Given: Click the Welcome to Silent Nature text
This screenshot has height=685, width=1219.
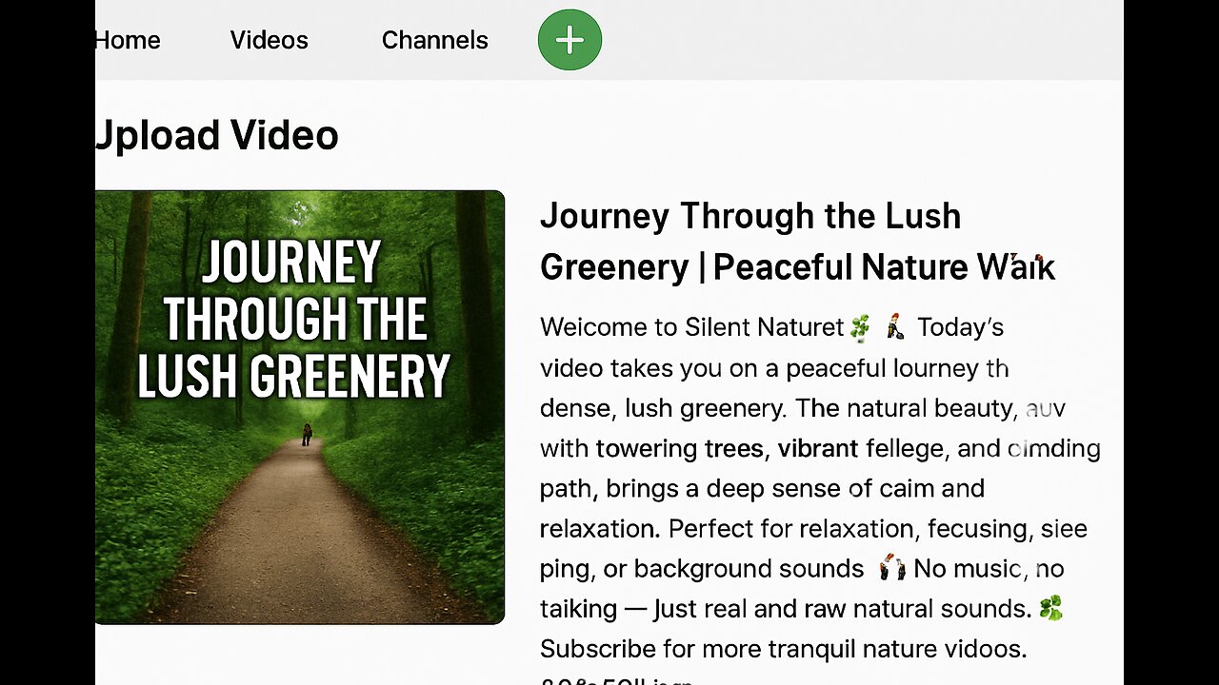Looking at the screenshot, I should [x=691, y=327].
